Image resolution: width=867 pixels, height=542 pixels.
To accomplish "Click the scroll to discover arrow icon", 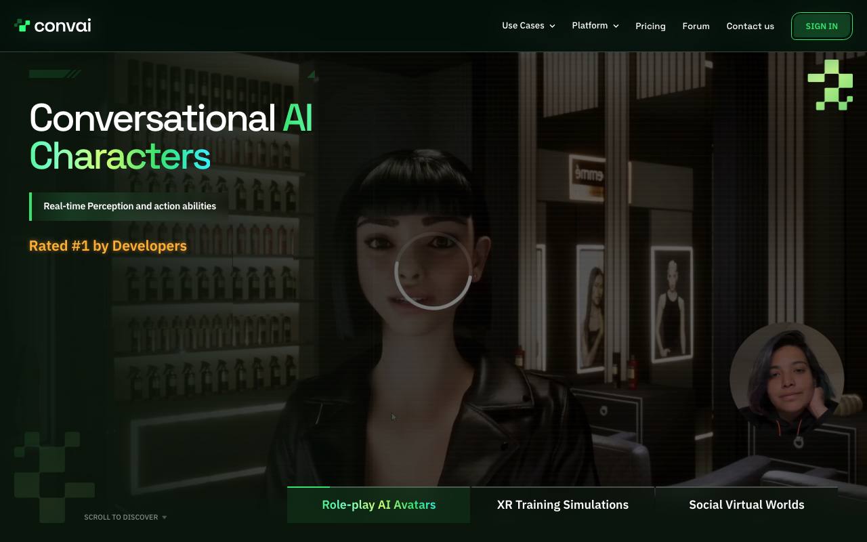I will point(164,518).
